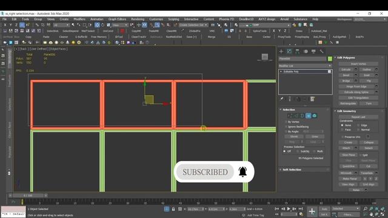The image size is (388, 218).
Task: Go to the end frame
Action: [301, 209]
